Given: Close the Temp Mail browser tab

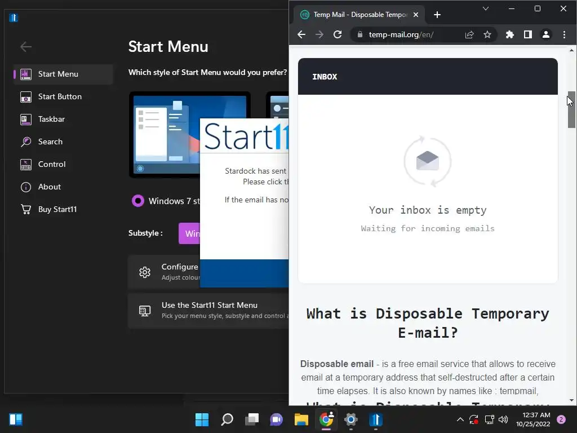Looking at the screenshot, I should pos(416,15).
